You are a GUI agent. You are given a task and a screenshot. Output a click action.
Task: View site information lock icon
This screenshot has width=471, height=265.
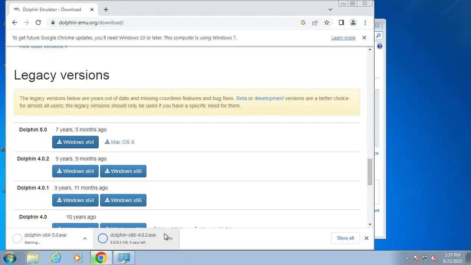pos(53,22)
